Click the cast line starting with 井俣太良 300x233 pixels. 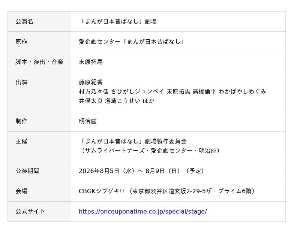click(x=116, y=101)
